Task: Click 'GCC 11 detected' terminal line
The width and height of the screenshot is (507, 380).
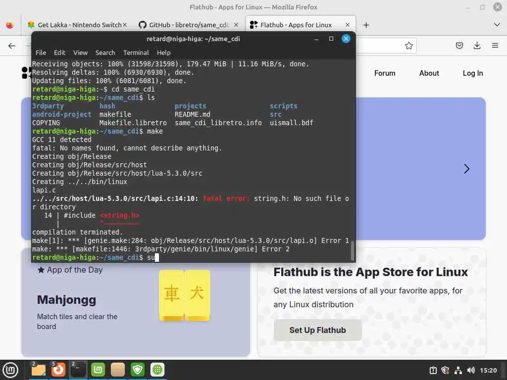Action: click(61, 140)
